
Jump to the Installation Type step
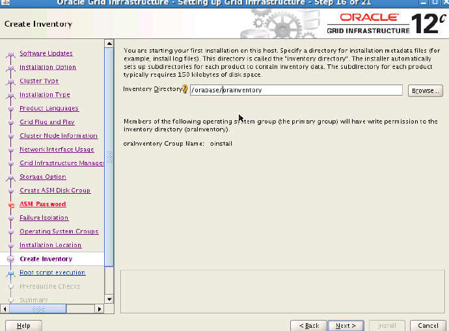[x=45, y=95]
